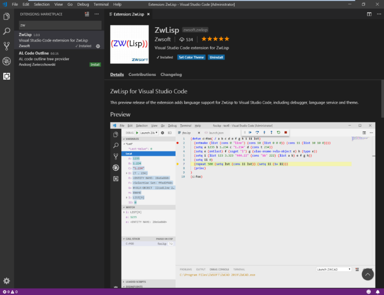
Task: Open the Search view in activity bar
Action: (7, 31)
